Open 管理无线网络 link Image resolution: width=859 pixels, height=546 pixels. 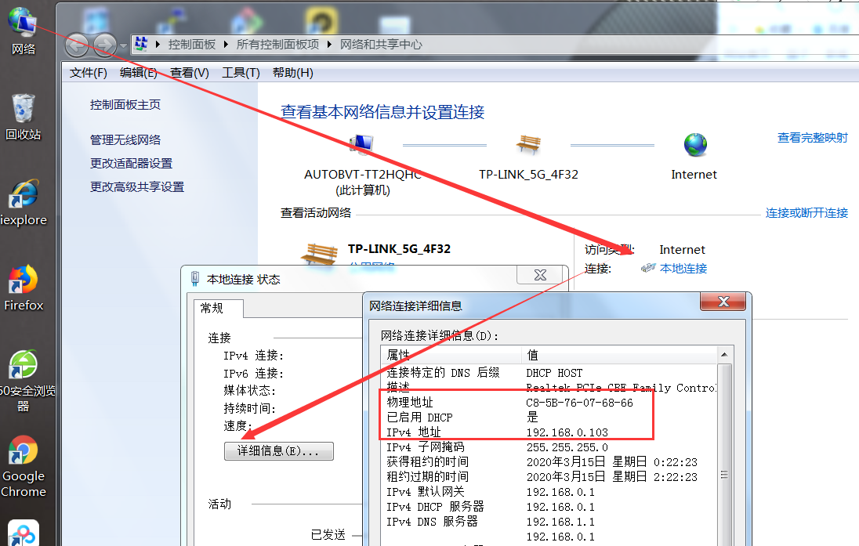(x=125, y=139)
